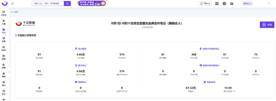Click the 品牌合作报备笔记 section icon
Screen dimensions: 276x101
coord(201,48)
